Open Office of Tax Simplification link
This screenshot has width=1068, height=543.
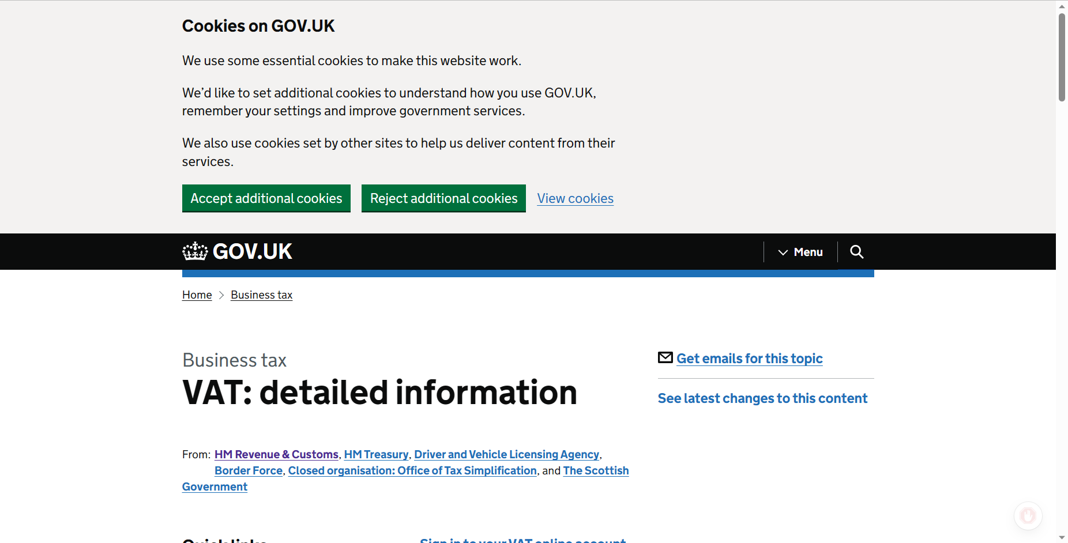click(x=412, y=470)
